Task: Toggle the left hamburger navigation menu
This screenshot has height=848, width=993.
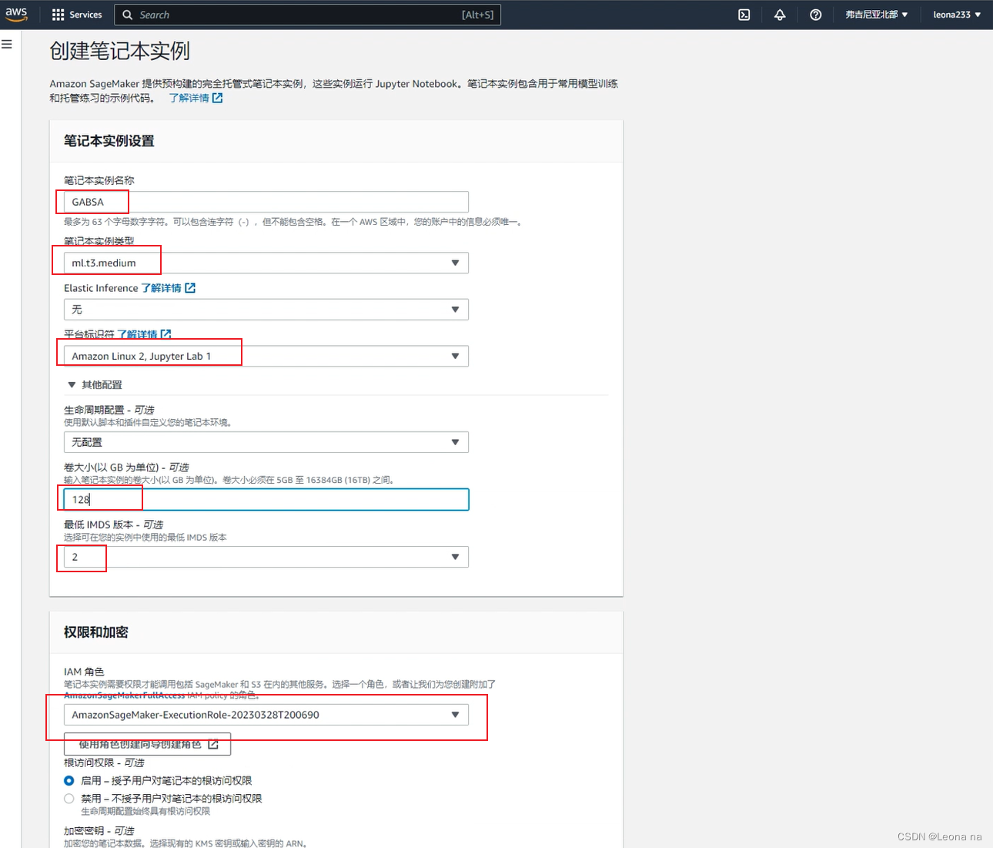Action: click(7, 45)
